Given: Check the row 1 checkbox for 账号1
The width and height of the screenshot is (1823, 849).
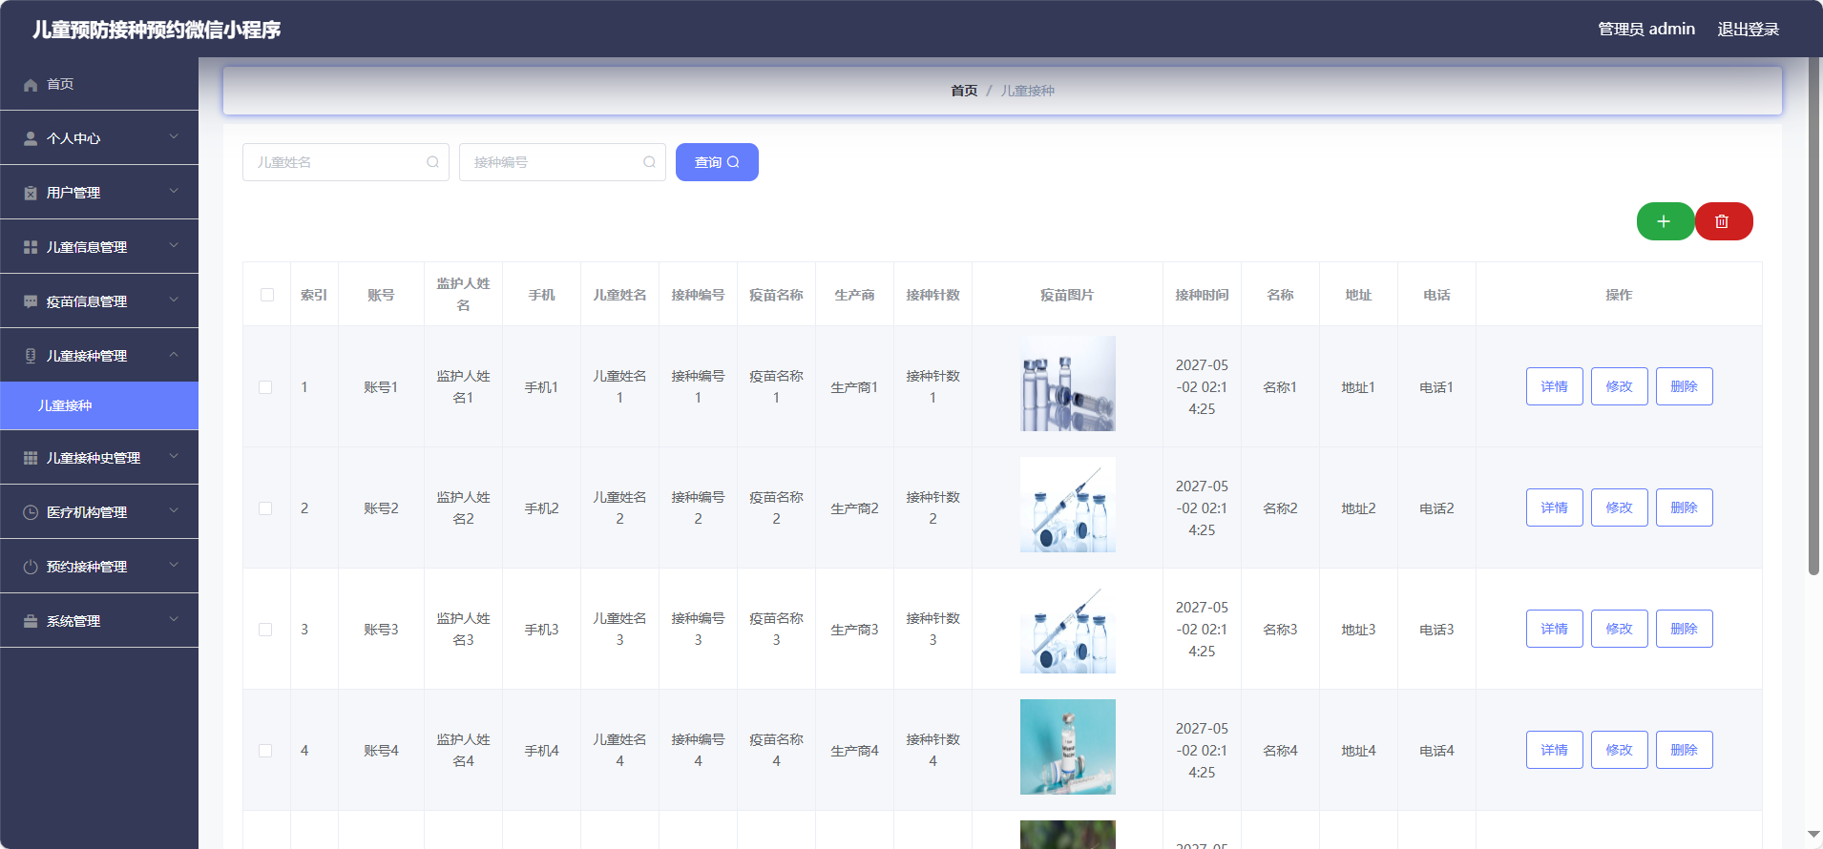Looking at the screenshot, I should (265, 387).
